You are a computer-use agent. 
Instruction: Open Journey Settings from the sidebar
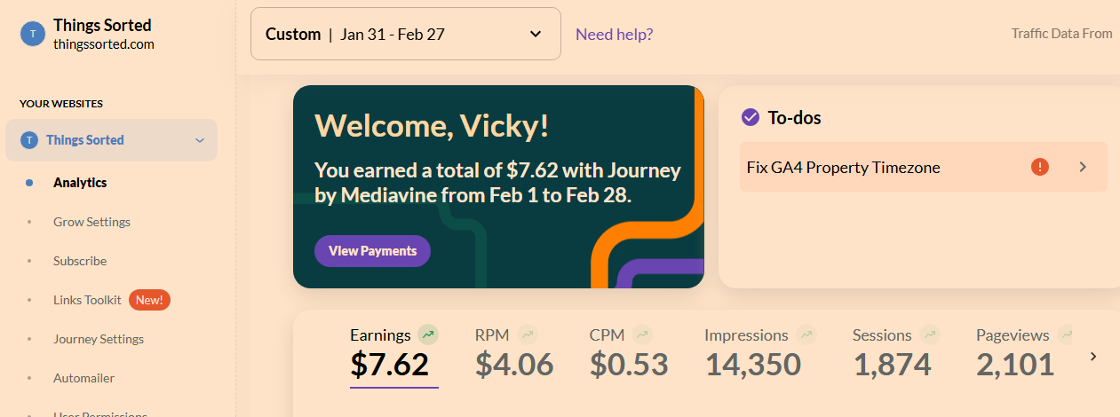click(99, 339)
